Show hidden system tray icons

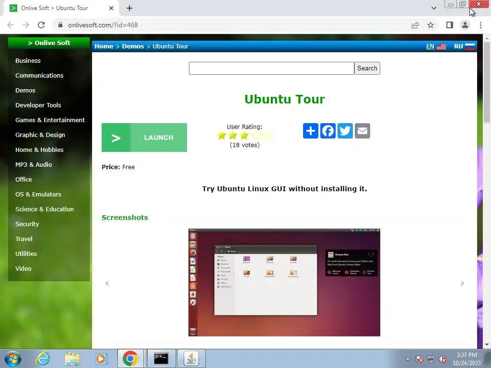point(408,359)
